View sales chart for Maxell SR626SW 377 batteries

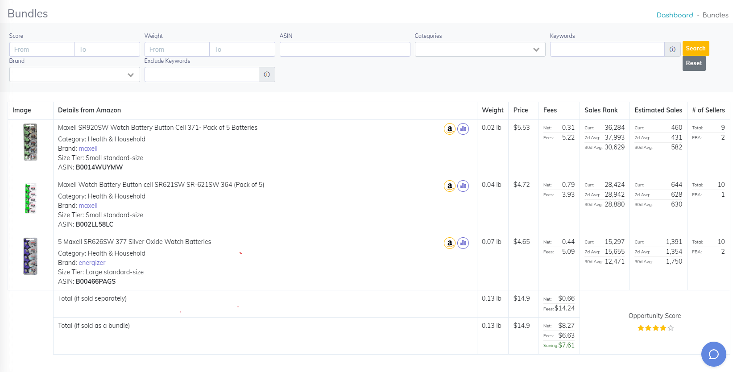point(463,243)
